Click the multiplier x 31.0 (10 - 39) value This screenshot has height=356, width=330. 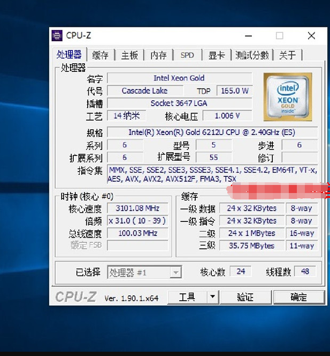[x=137, y=221]
